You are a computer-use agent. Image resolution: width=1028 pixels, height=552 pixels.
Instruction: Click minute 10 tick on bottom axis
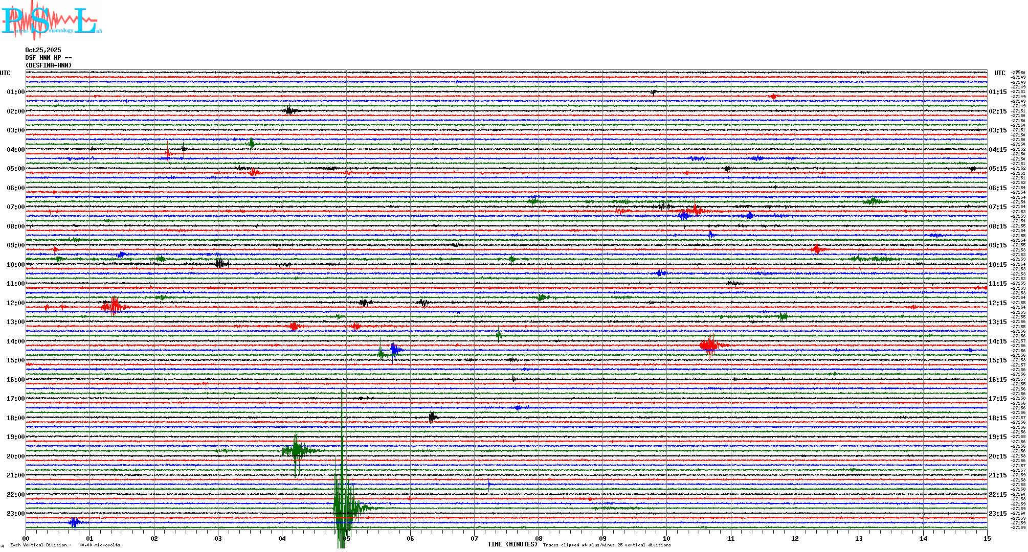pyautogui.click(x=666, y=538)
